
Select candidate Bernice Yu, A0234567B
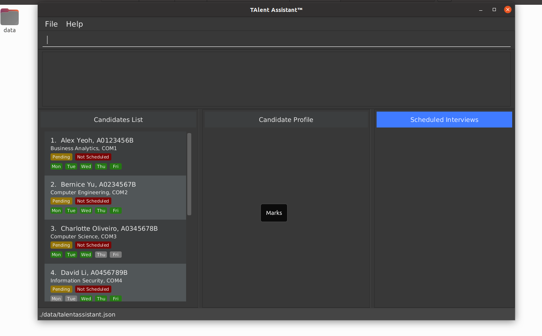click(x=115, y=197)
